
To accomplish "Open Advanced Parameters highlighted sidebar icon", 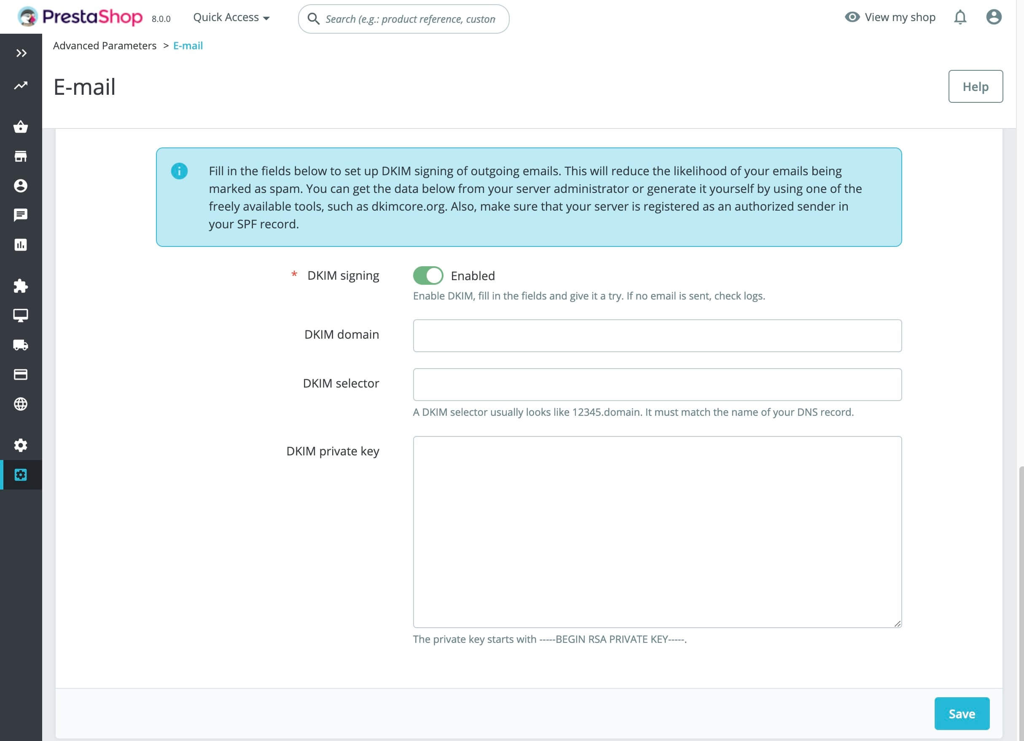I will (21, 475).
